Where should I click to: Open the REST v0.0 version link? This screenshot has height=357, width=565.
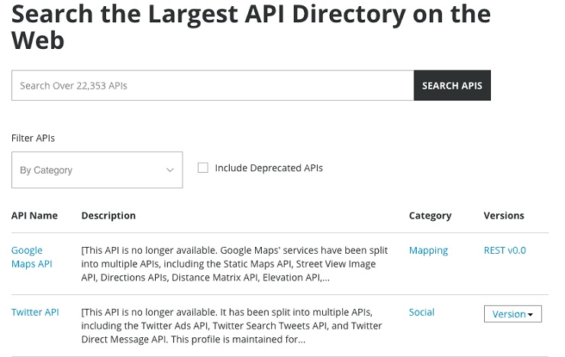tap(505, 250)
